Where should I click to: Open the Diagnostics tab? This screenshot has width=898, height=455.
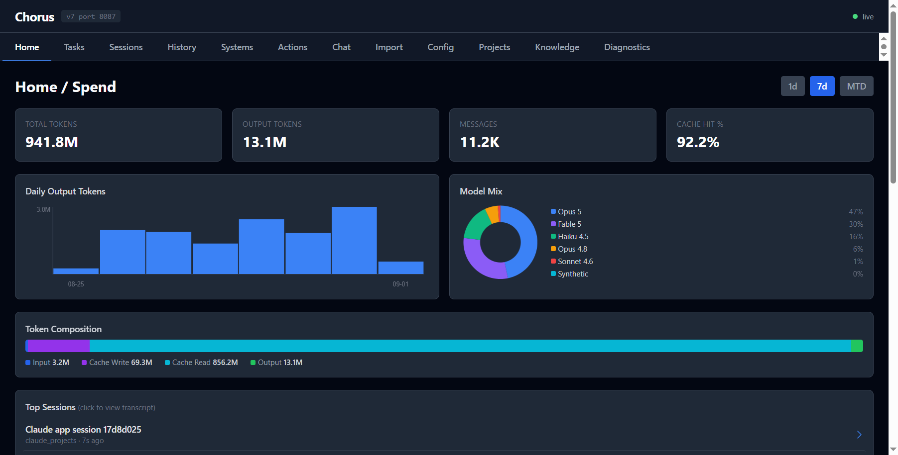click(x=627, y=47)
